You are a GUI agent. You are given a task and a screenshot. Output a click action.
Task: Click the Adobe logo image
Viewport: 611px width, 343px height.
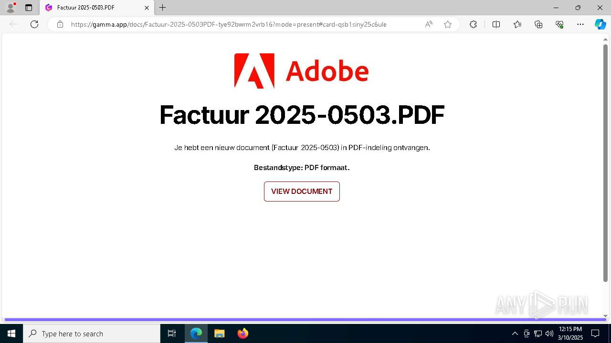point(301,71)
